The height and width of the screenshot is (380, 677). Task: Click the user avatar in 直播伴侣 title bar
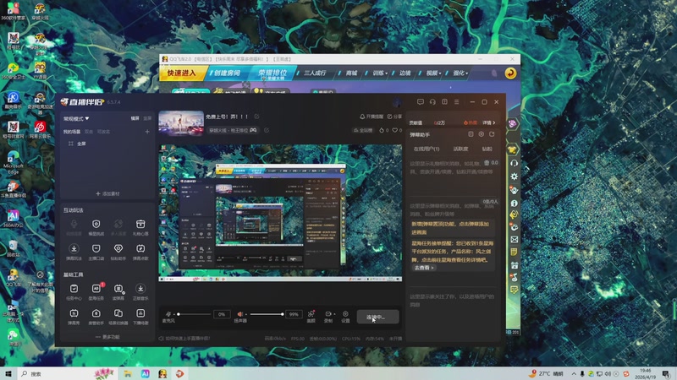[398, 102]
